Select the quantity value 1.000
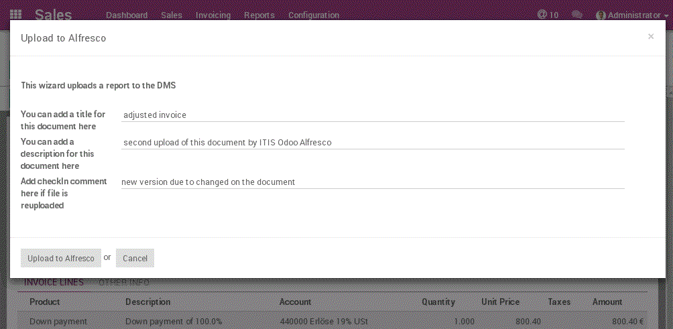The image size is (673, 329). point(465,321)
